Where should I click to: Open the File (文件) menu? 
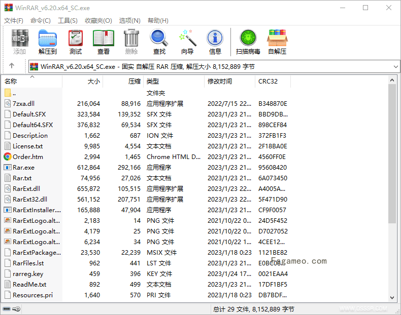(14, 20)
